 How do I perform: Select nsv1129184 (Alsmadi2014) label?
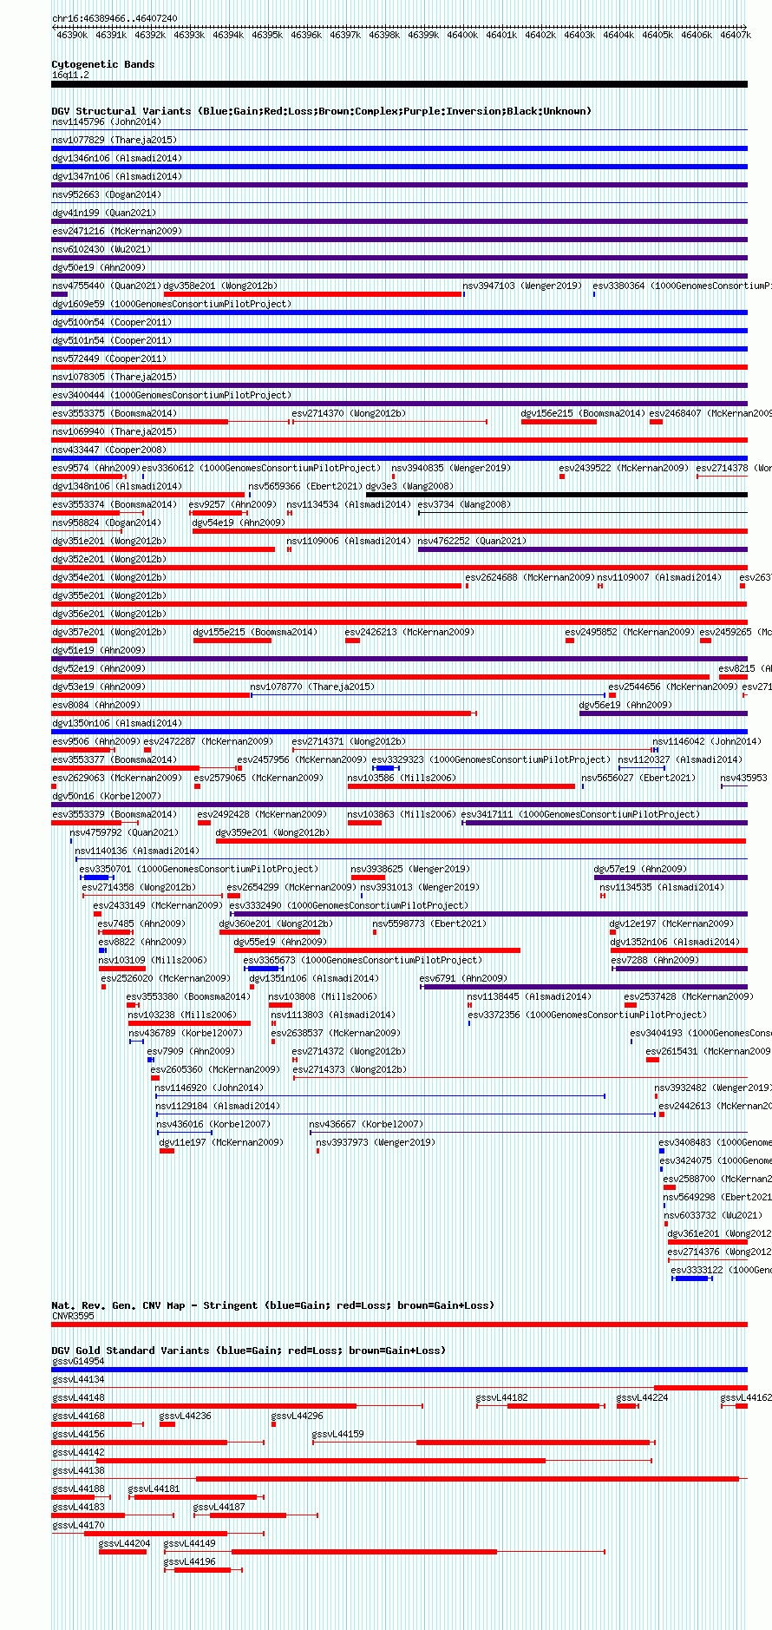click(x=218, y=1106)
